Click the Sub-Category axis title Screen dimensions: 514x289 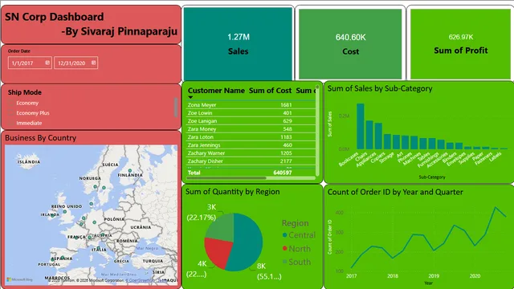[432, 177]
